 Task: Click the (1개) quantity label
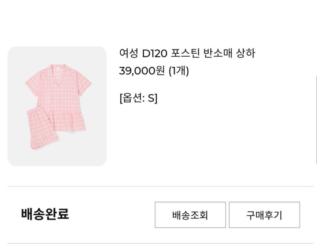pyautogui.click(x=178, y=71)
